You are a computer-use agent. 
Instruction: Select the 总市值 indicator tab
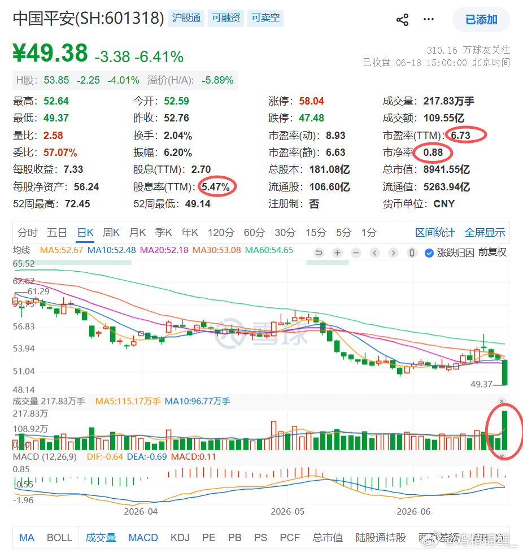click(x=328, y=538)
